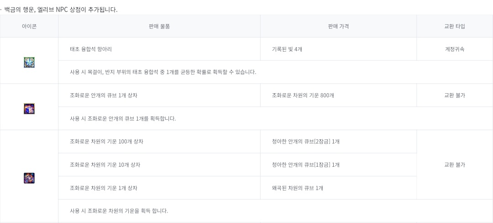This screenshot has height=223, width=493.
Task: Select the 판매 물품 column header
Action: tap(159, 27)
